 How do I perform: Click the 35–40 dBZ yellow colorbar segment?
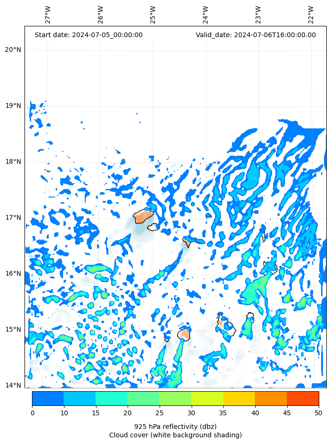239,398
